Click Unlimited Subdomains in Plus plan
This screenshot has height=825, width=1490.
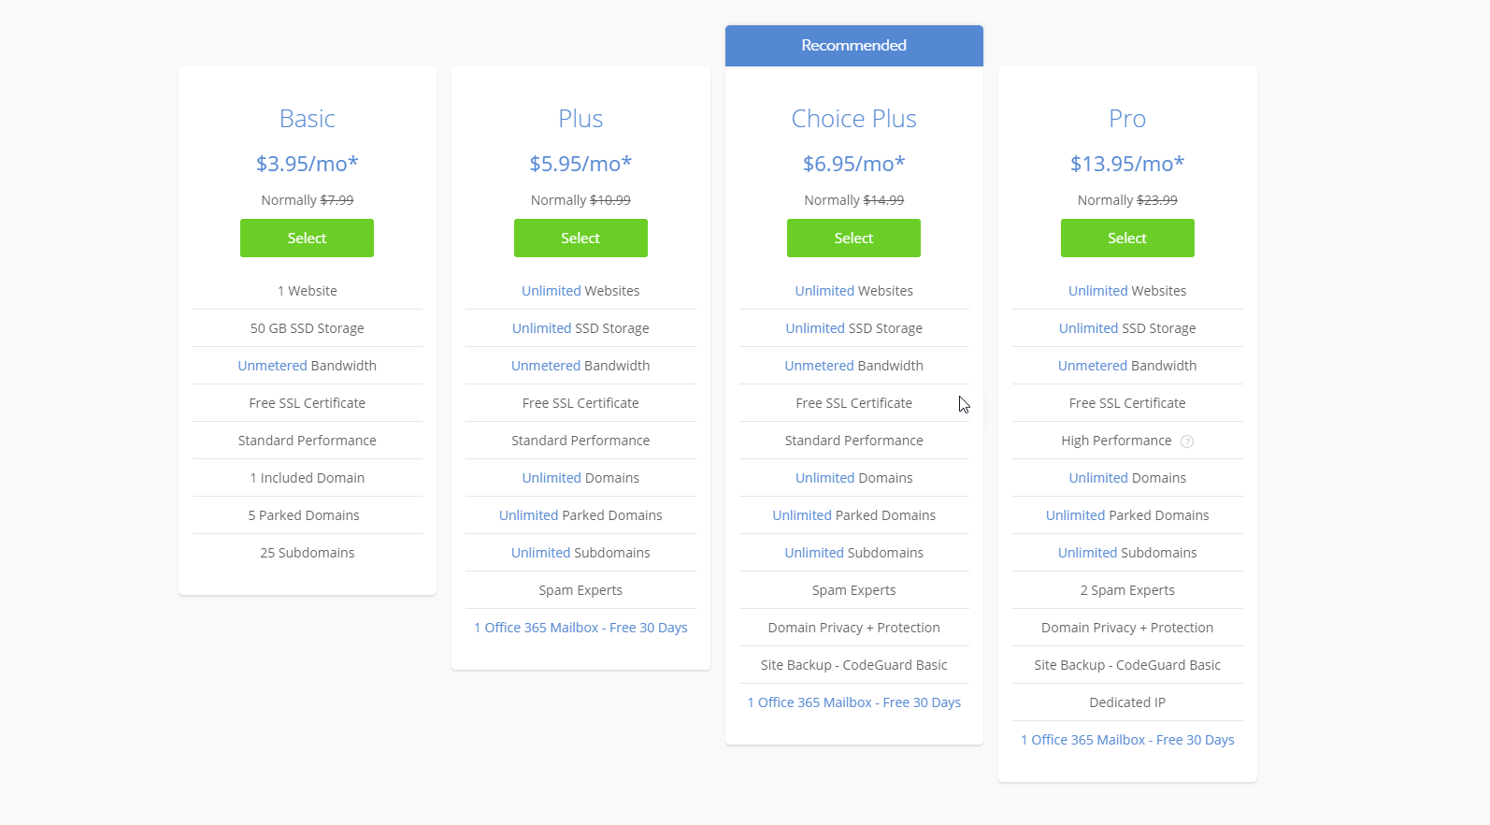(x=580, y=553)
